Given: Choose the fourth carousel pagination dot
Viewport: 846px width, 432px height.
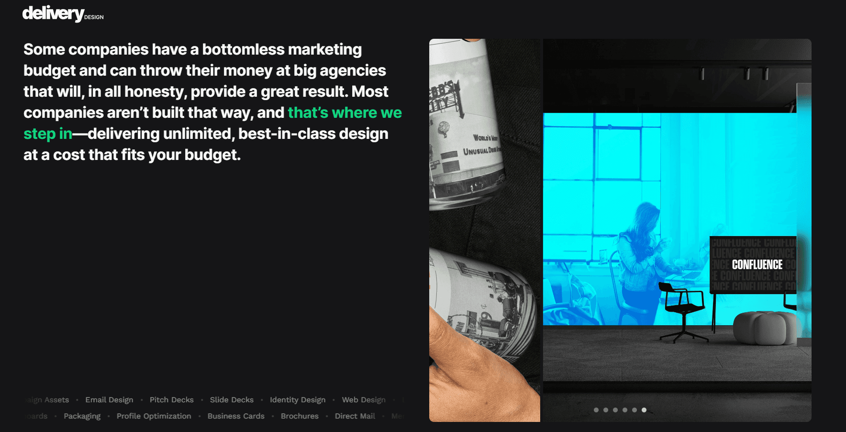Looking at the screenshot, I should (x=625, y=410).
